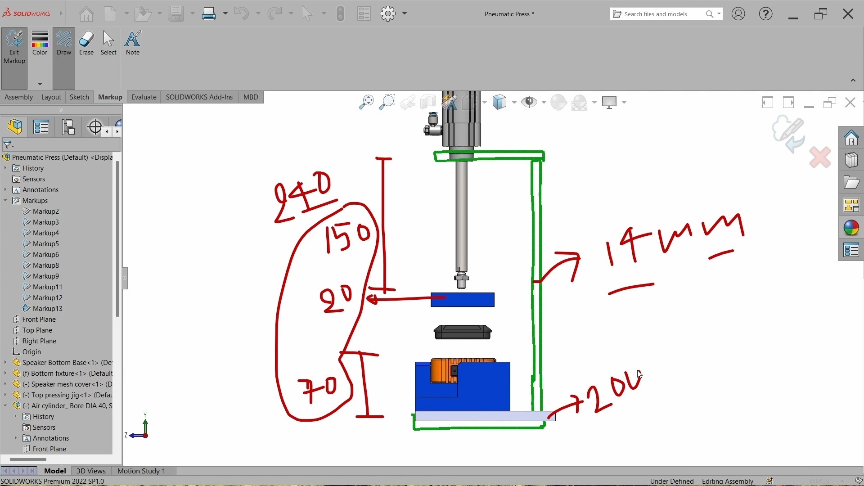Open SOLIDWORKS Add-Ins tab
Screen dimensions: 864x486
pos(199,97)
